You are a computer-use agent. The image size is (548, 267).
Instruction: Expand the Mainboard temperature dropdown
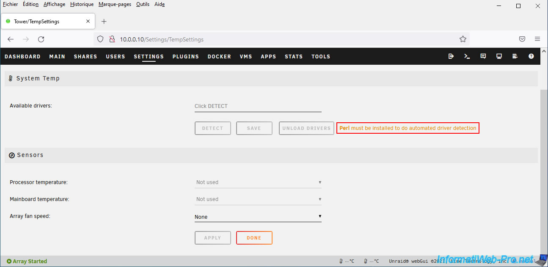[258, 199]
